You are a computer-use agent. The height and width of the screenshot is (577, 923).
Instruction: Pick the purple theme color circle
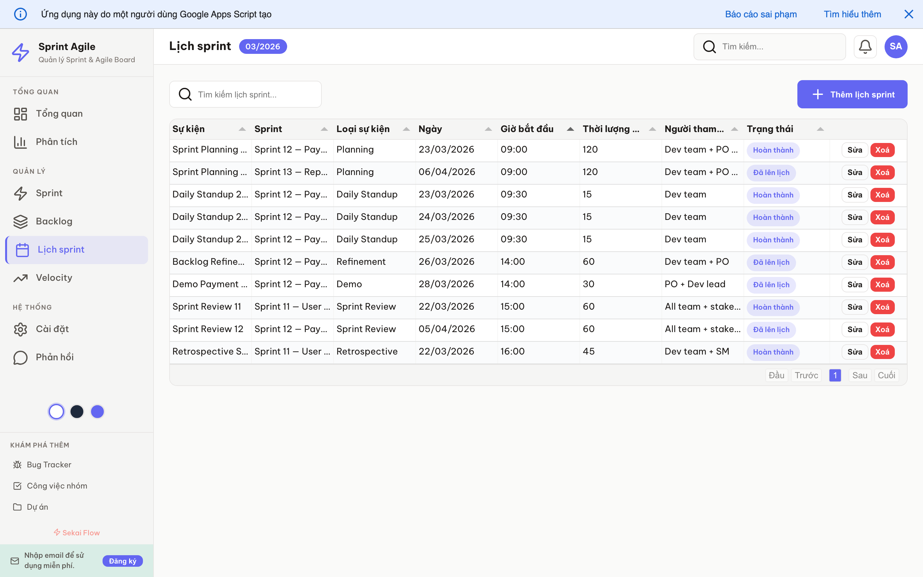click(x=98, y=411)
